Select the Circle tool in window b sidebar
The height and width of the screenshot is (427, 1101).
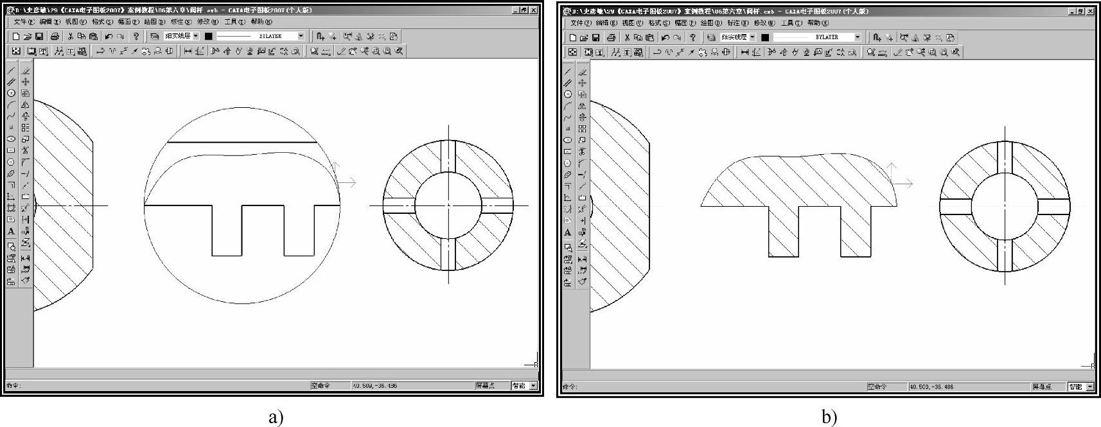pyautogui.click(x=568, y=94)
